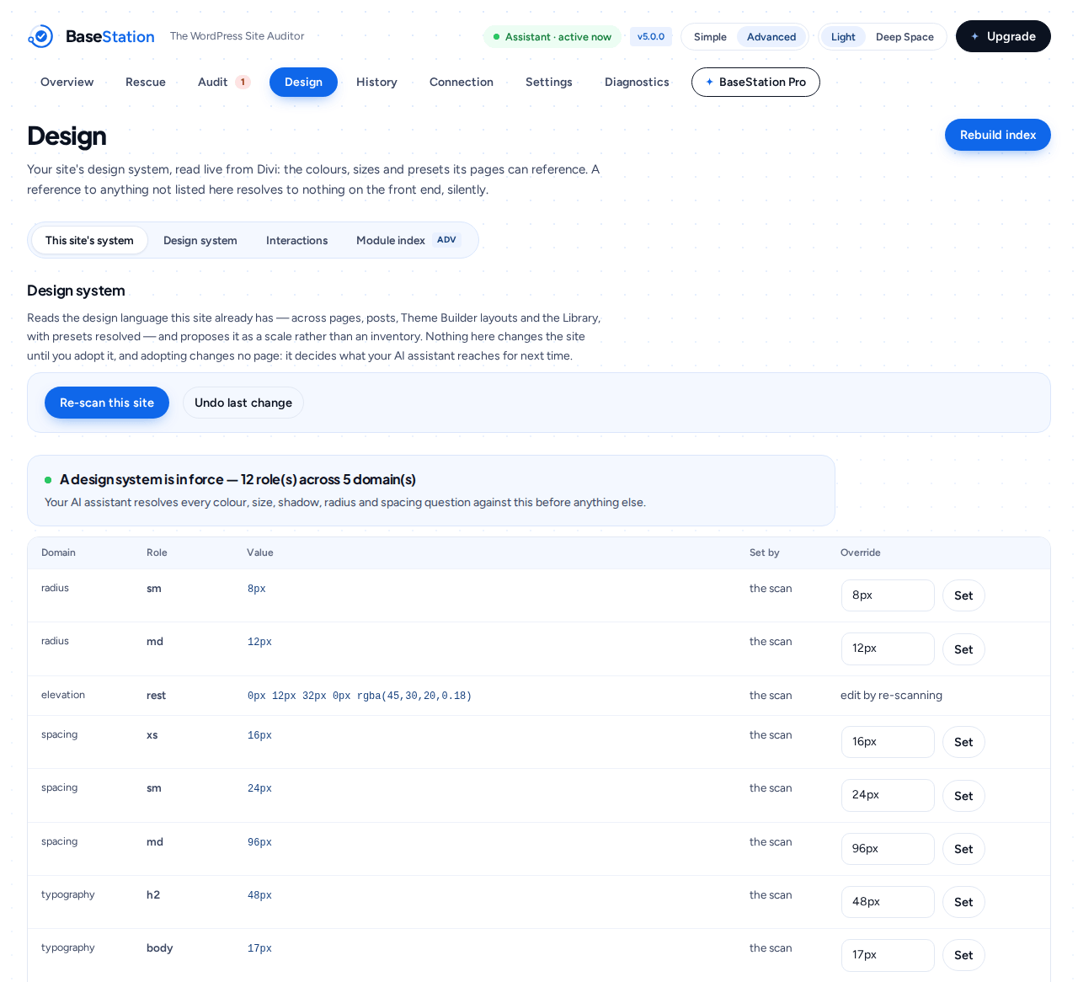Image resolution: width=1078 pixels, height=982 pixels.
Task: Click Rebuild index button
Action: 998,135
